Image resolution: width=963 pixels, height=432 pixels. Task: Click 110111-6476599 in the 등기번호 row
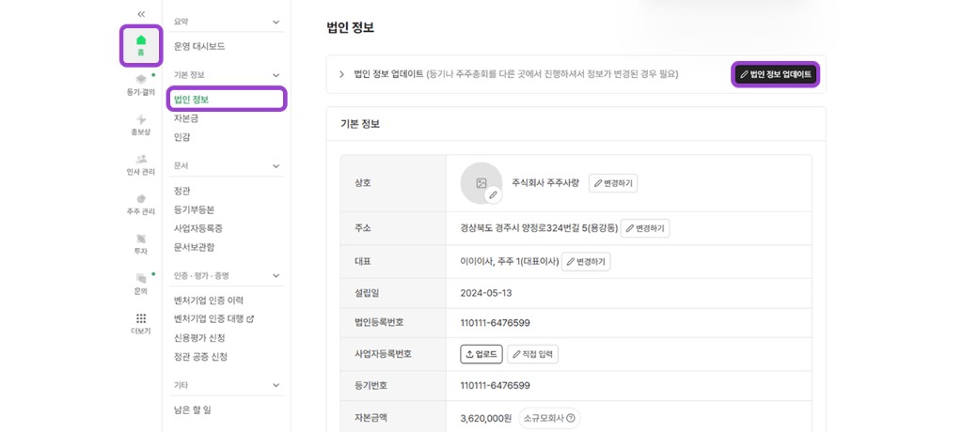click(x=495, y=385)
